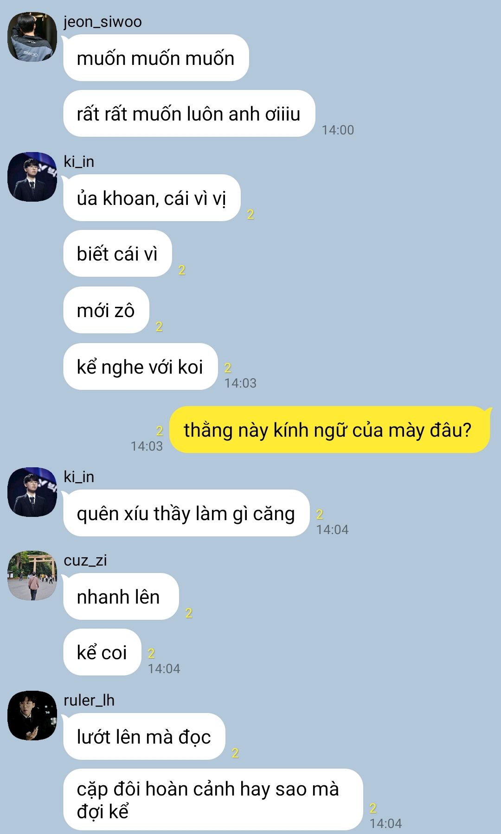
Task: Select the 'kể nghe với koi' message
Action: tap(140, 367)
